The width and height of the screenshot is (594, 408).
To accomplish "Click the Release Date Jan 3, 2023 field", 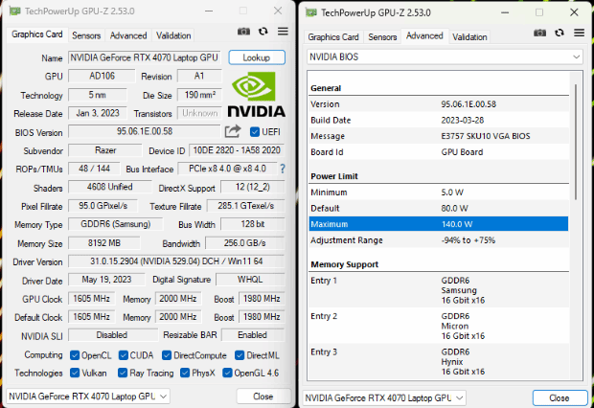I will pyautogui.click(x=98, y=113).
